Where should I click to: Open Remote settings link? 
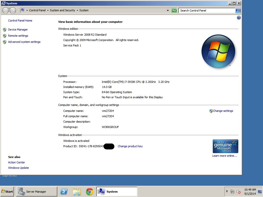pyautogui.click(x=18, y=36)
